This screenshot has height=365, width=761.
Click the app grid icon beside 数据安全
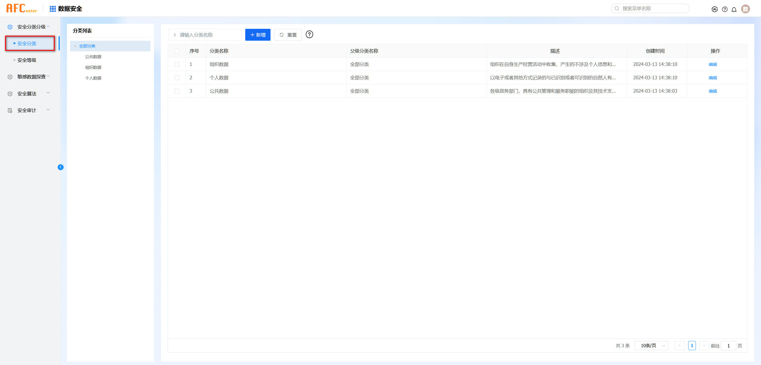[x=53, y=9]
